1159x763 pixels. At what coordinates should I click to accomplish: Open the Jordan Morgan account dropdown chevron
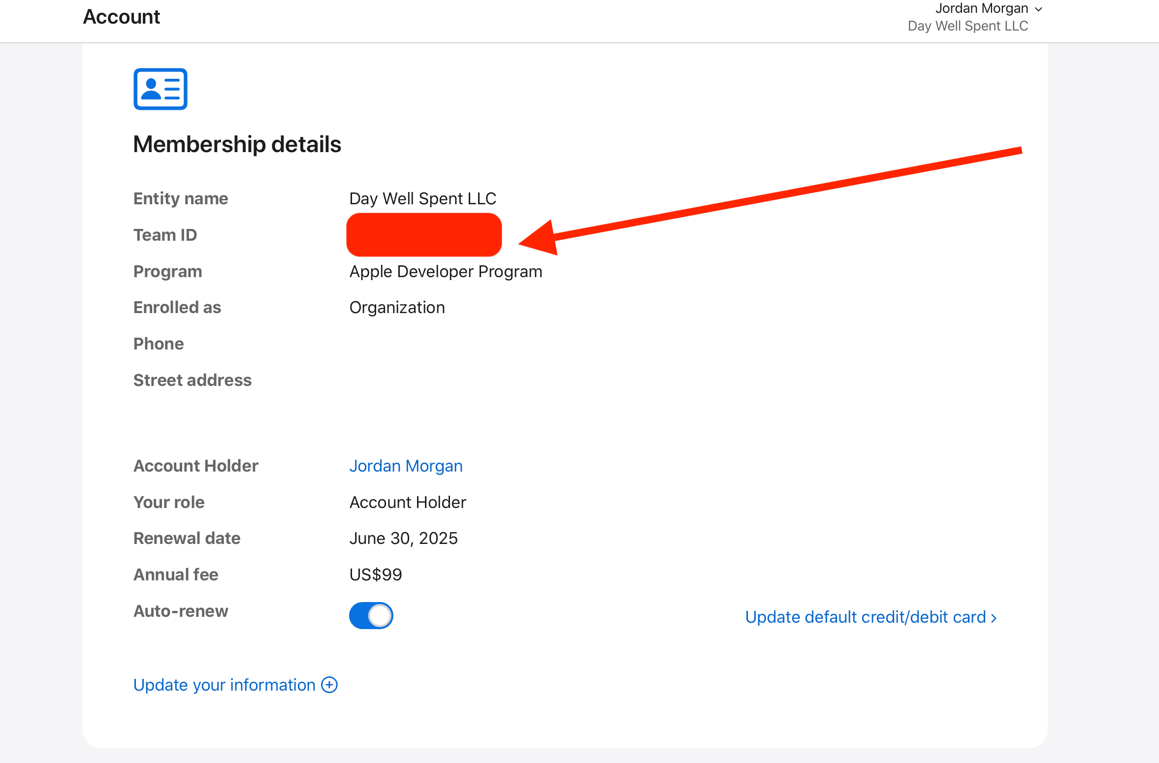click(x=1039, y=9)
